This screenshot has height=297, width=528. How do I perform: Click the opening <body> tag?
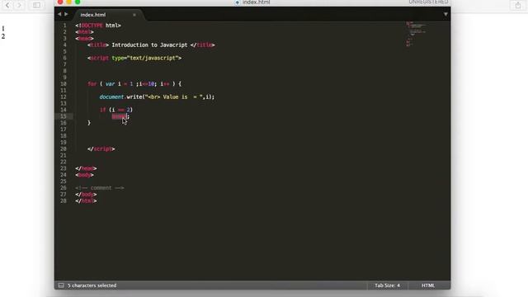(84, 175)
